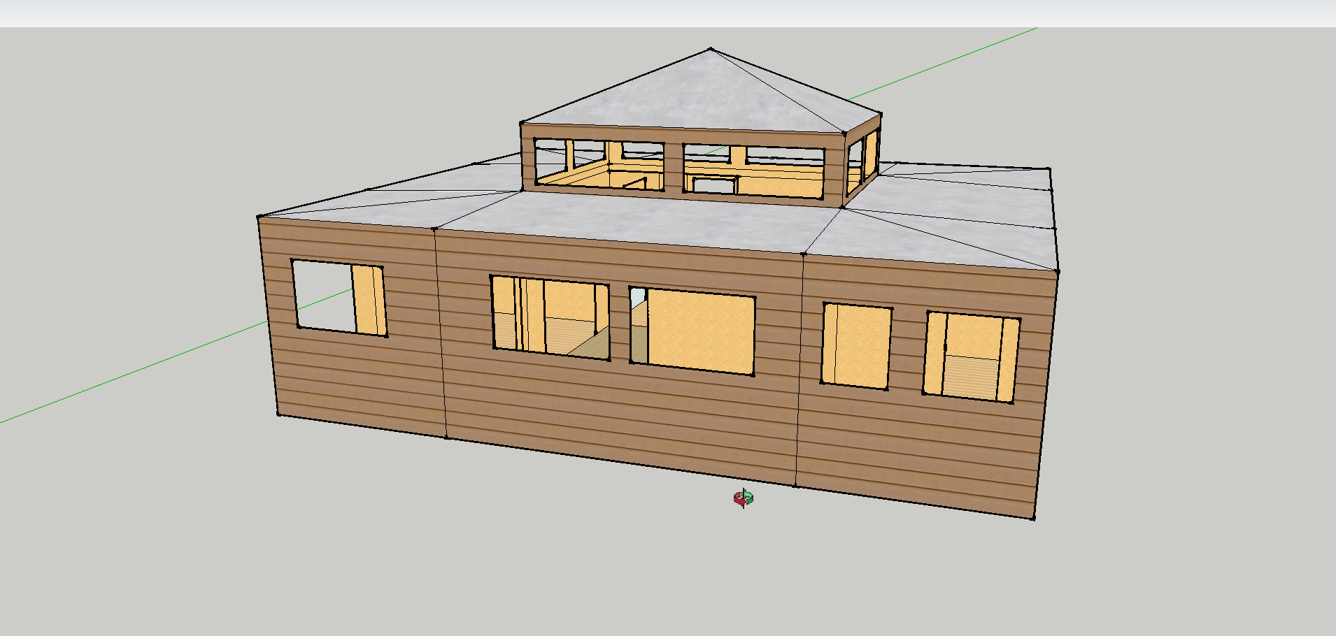Select the apex point of the pyramid roof
The height and width of the screenshot is (636, 1336).
pyautogui.click(x=711, y=50)
